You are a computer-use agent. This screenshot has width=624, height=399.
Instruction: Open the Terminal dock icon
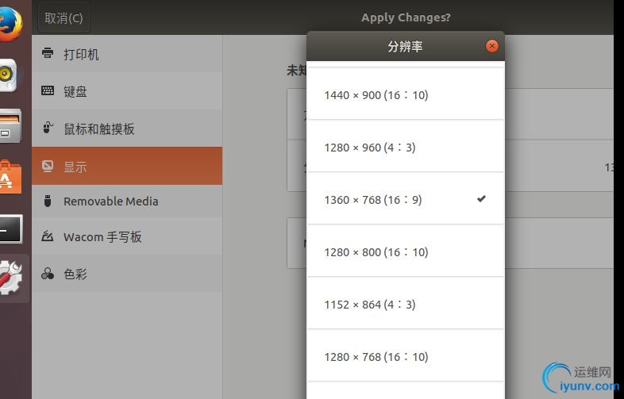(11, 228)
